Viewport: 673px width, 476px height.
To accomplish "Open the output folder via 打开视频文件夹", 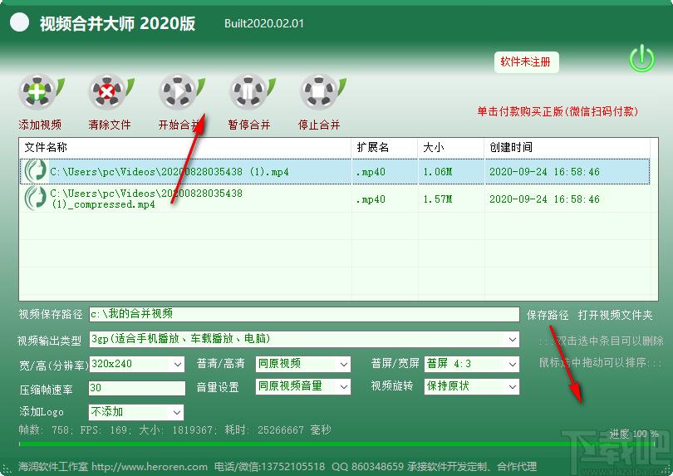I will [615, 315].
